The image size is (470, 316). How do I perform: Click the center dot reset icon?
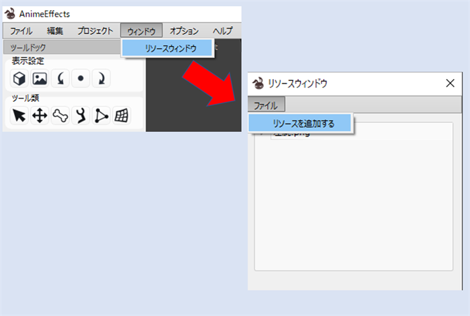tap(81, 78)
